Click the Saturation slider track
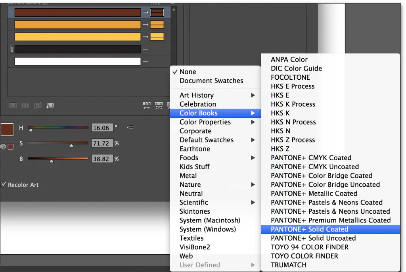 pyautogui.click(x=58, y=143)
